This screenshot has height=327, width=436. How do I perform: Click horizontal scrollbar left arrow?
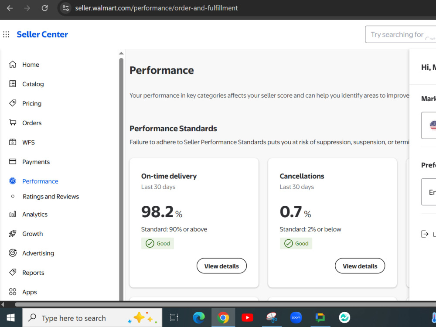coord(3,304)
